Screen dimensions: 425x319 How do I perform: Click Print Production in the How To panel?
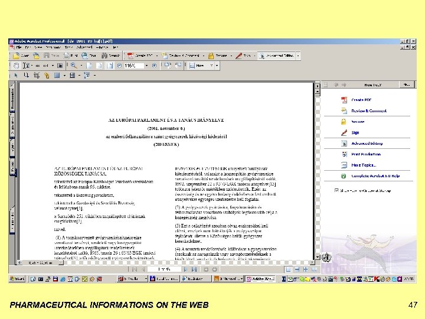[x=366, y=154]
